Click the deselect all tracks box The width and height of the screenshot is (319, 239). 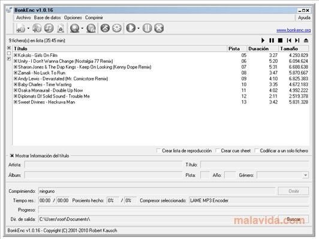(9, 53)
